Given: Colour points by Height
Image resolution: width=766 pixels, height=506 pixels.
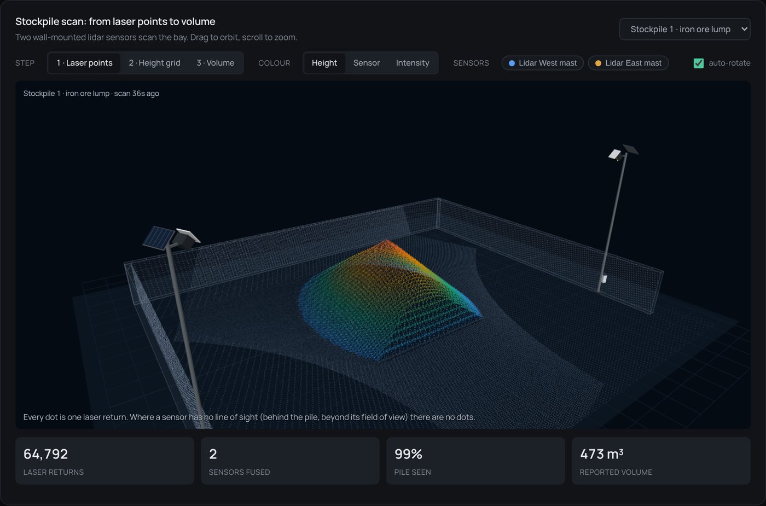Looking at the screenshot, I should [x=324, y=63].
